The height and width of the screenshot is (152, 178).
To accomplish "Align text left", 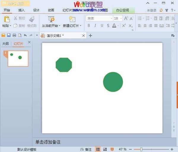I will pos(139,26).
